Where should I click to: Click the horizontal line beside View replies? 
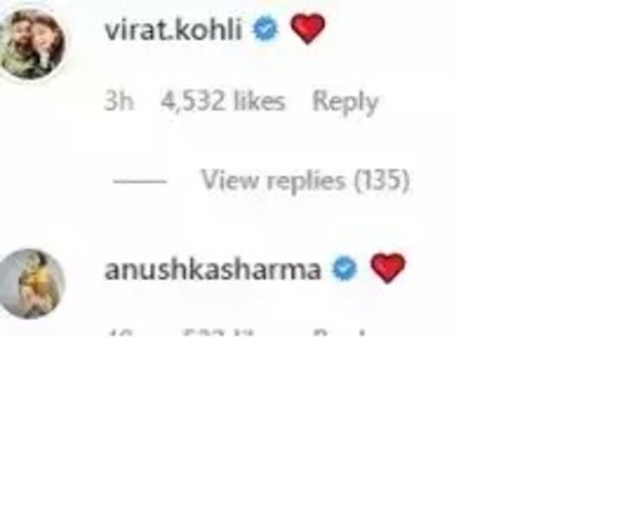pos(140,181)
